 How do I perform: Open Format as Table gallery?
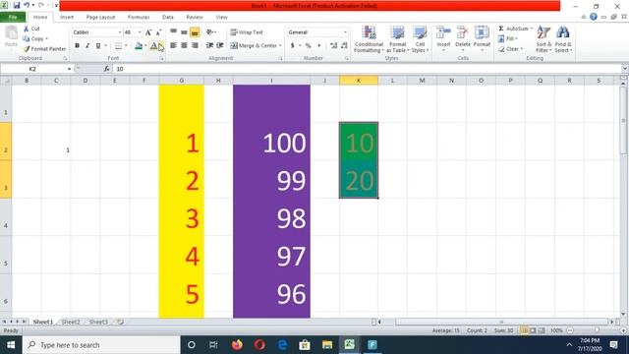point(397,39)
